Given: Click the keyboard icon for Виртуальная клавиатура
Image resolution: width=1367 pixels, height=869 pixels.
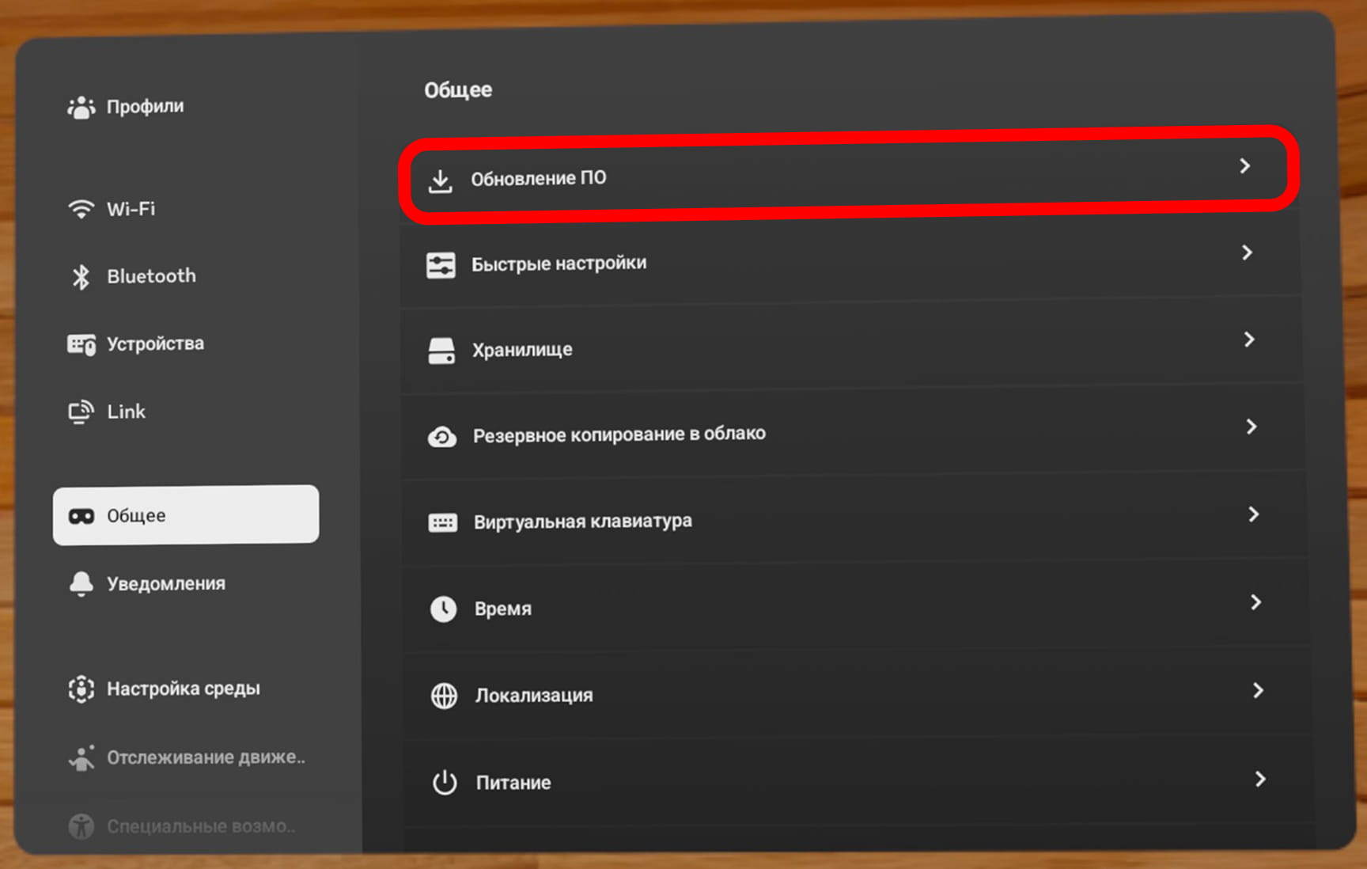Looking at the screenshot, I should (x=443, y=523).
